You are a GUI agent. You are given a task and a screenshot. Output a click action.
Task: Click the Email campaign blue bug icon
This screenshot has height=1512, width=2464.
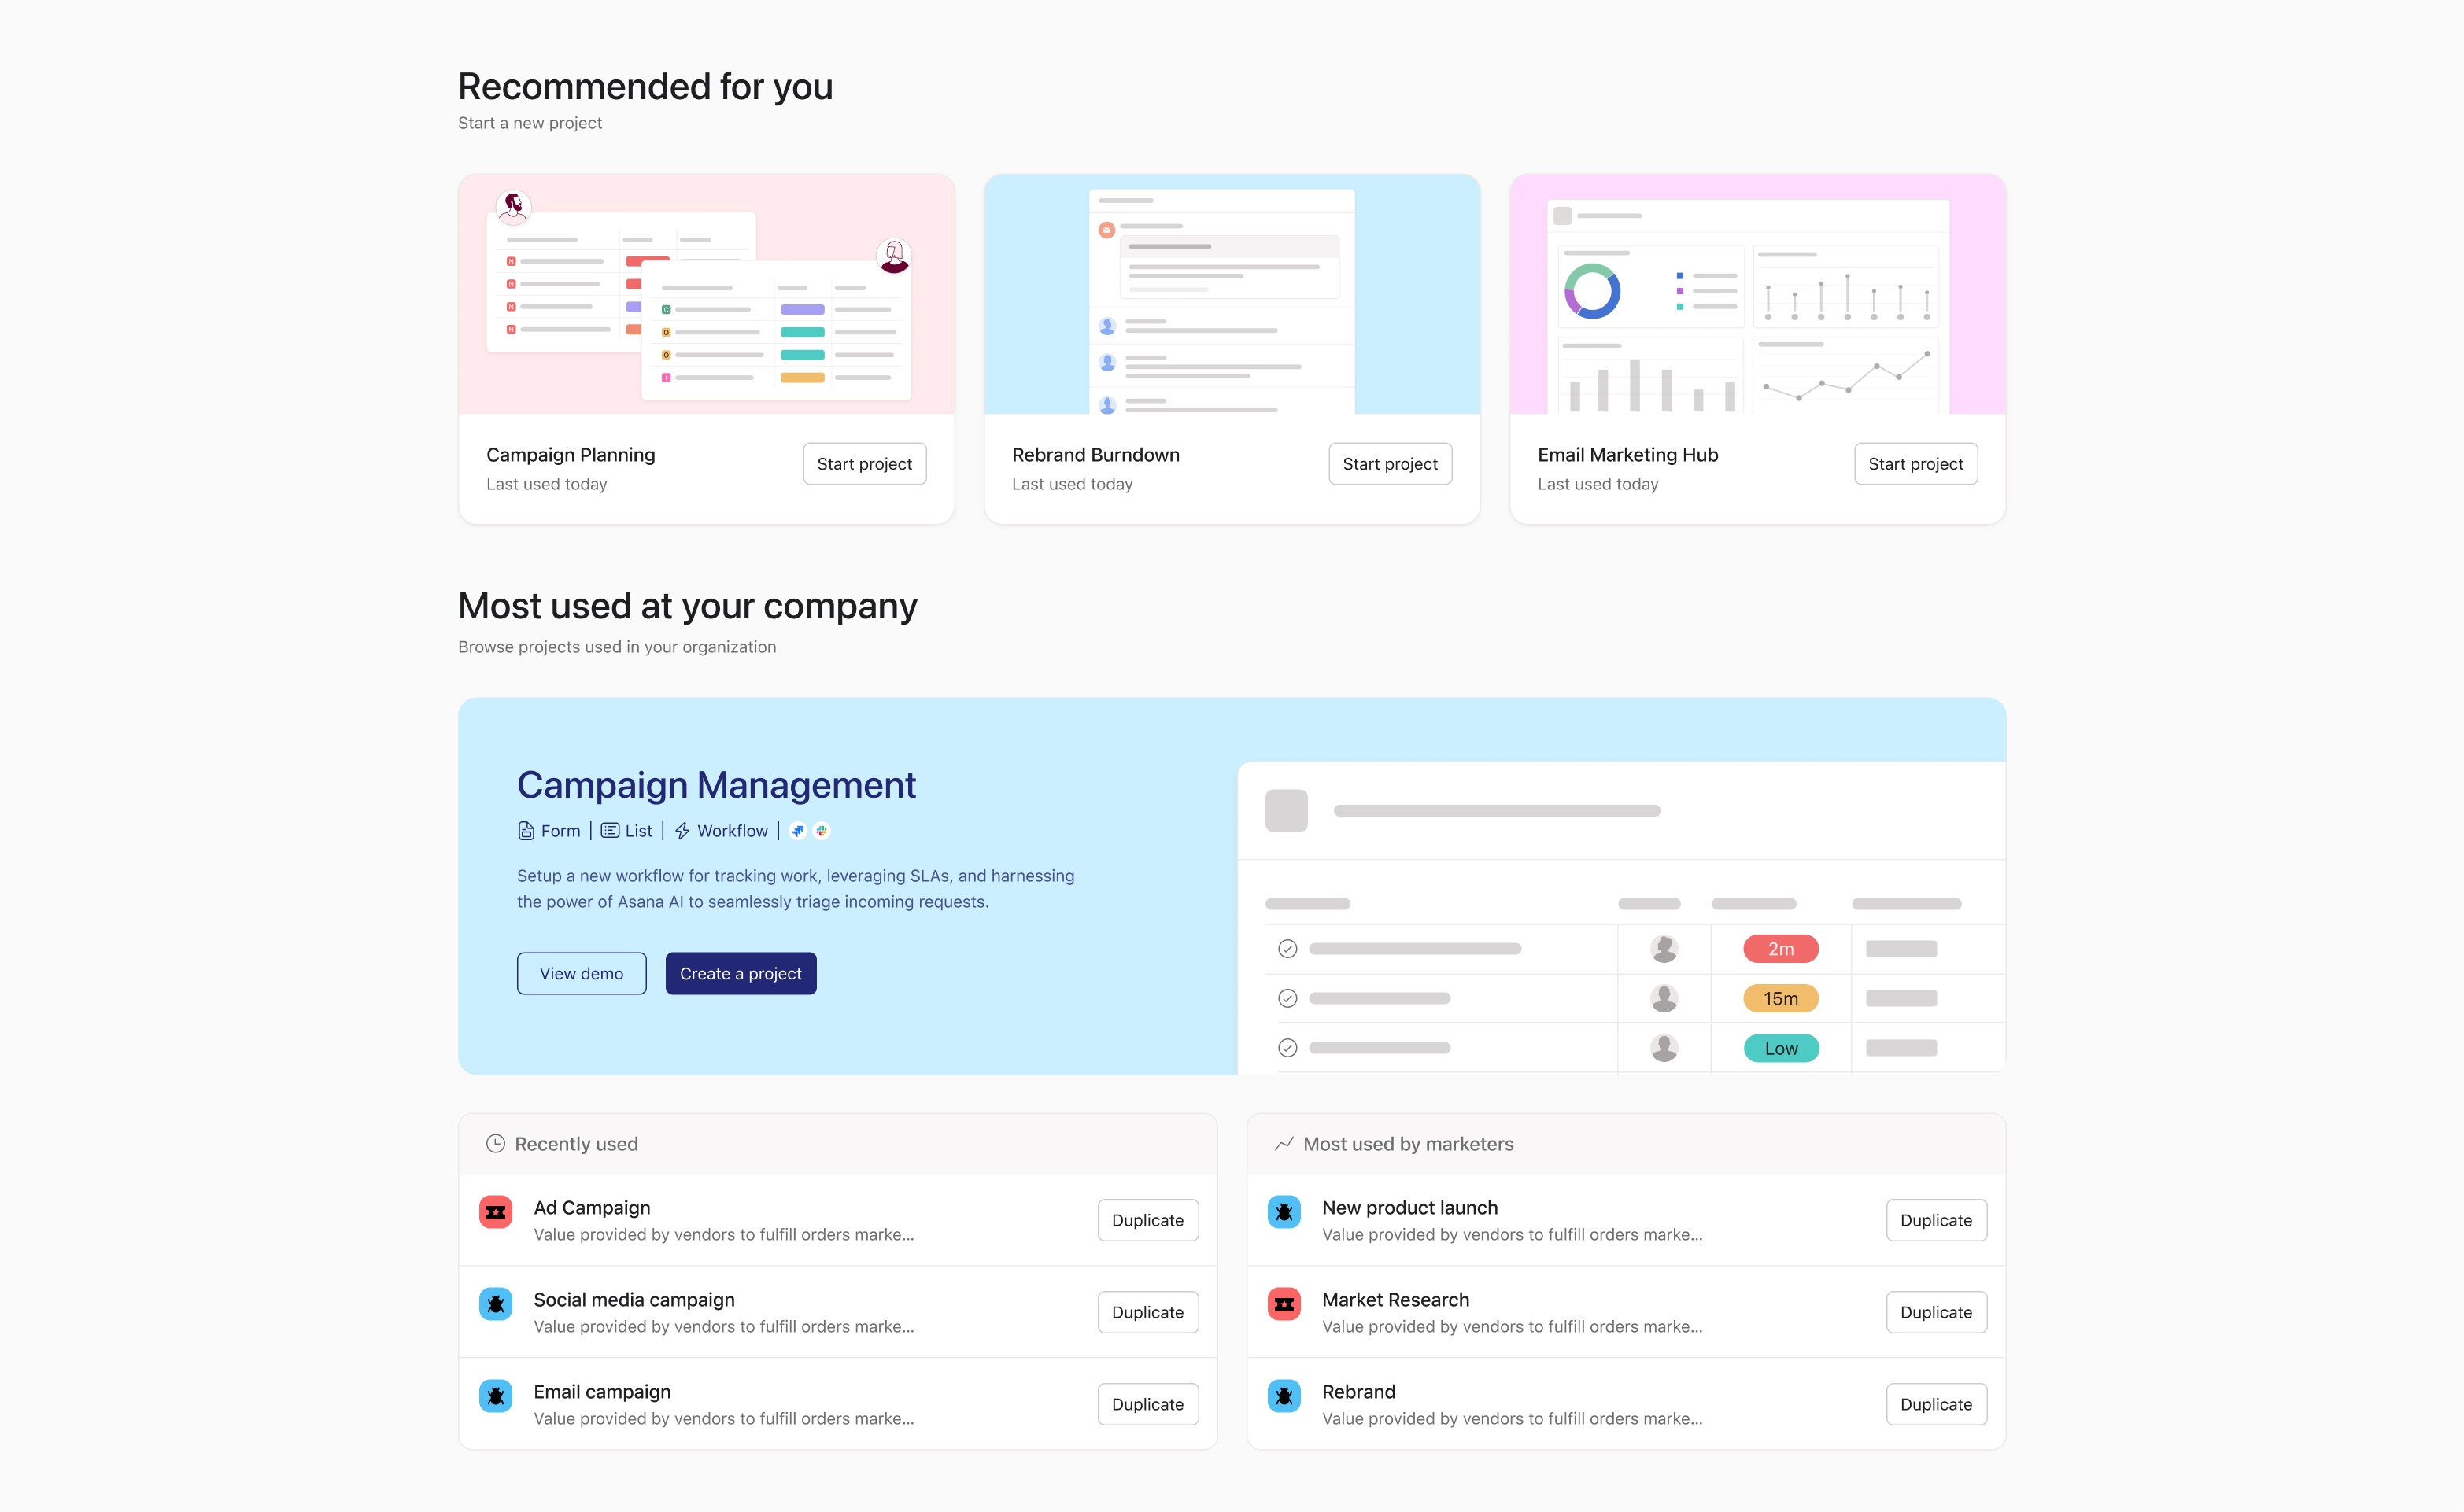pyautogui.click(x=495, y=1396)
